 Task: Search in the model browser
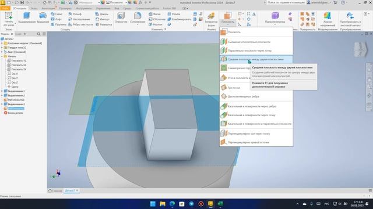[39, 34]
